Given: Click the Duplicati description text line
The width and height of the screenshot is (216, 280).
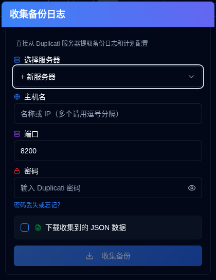Looking at the screenshot, I should pos(82,43).
